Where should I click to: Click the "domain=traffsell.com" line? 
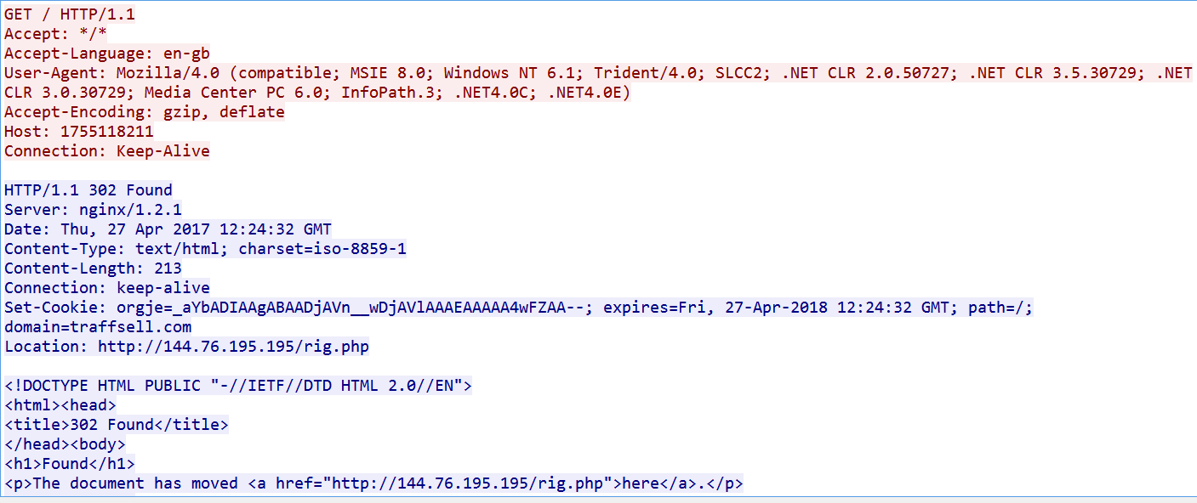tap(98, 327)
